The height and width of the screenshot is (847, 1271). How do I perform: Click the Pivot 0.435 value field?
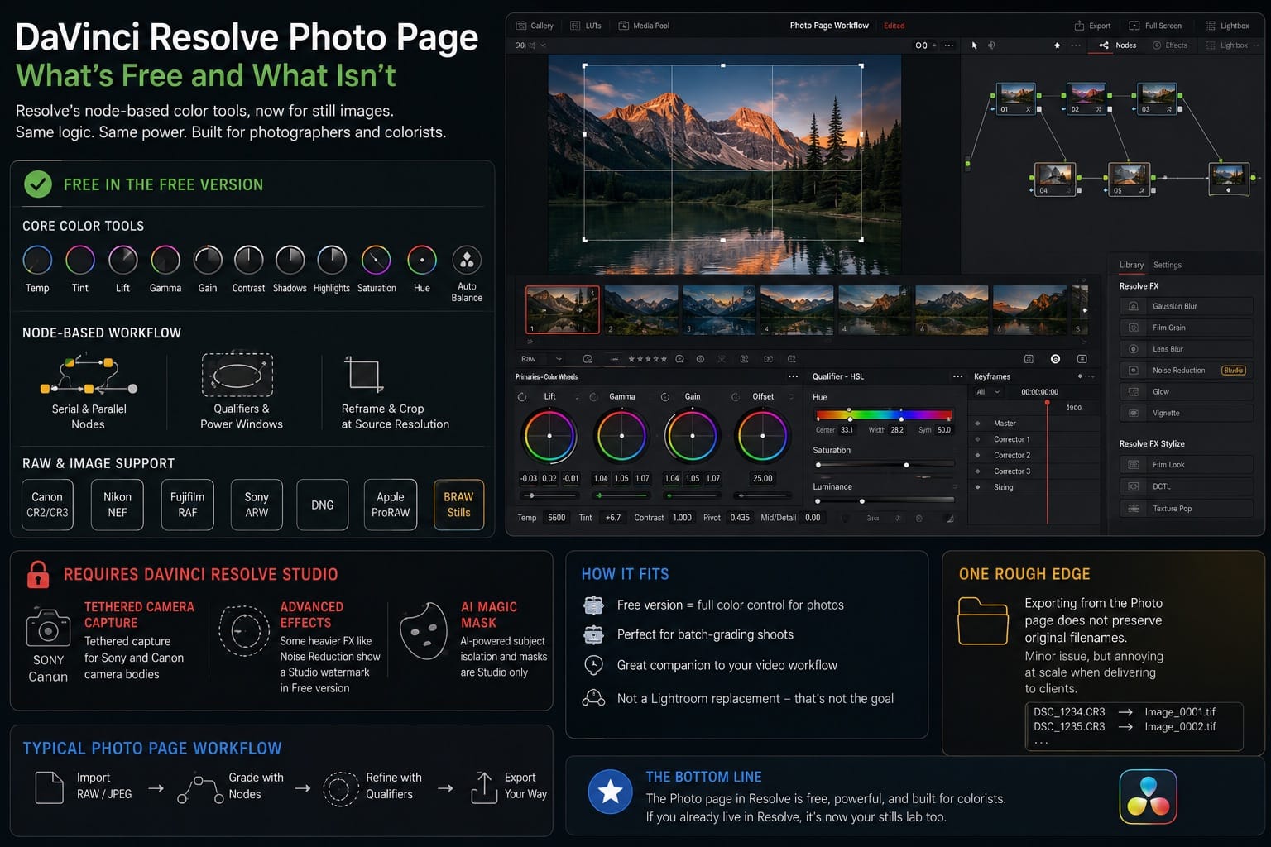point(740,518)
